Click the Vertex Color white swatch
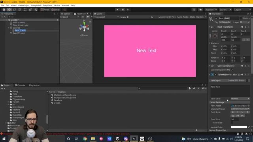Image resolution: width=253 pixels, height=142 pixels. click(x=239, y=127)
